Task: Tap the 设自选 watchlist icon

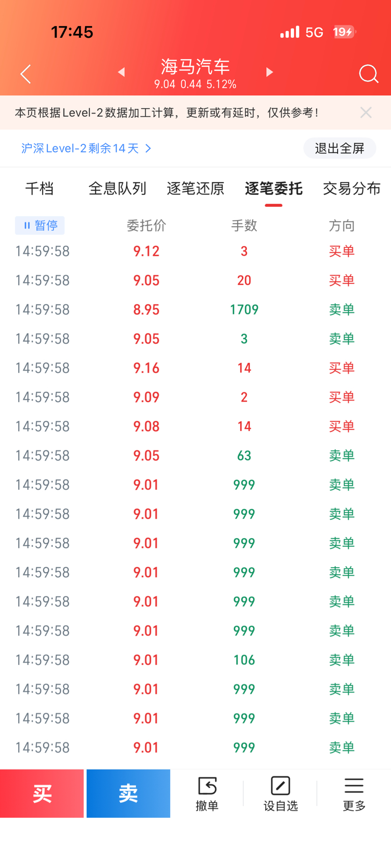Action: [x=281, y=793]
